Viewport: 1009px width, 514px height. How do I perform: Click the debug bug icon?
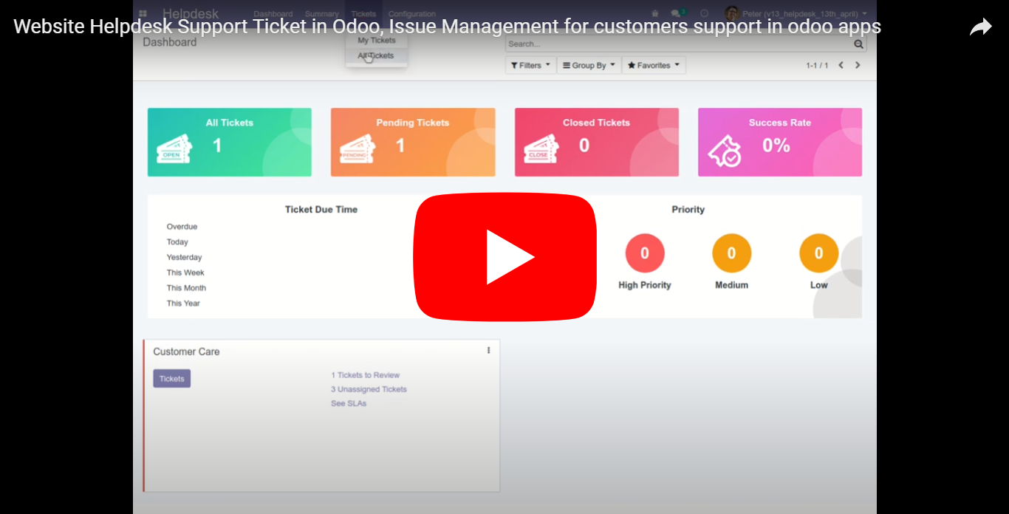coord(655,13)
